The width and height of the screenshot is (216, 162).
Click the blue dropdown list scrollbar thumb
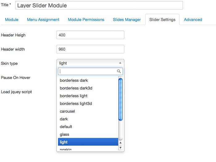[x=121, y=99]
